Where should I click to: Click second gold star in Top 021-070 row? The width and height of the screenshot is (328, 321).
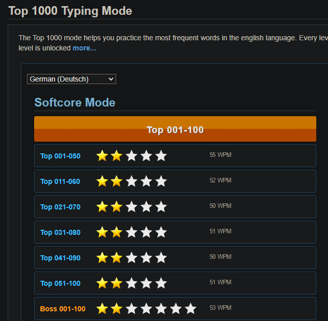click(117, 207)
